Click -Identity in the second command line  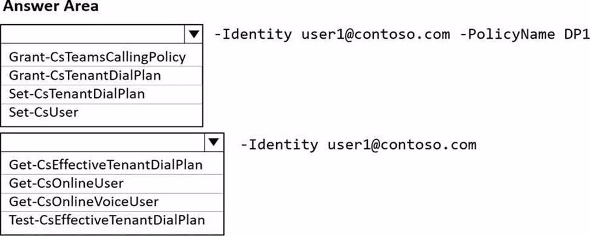click(x=279, y=144)
